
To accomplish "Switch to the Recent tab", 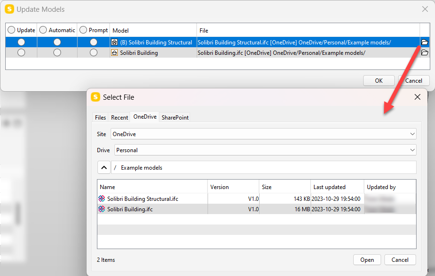I will 120,118.
